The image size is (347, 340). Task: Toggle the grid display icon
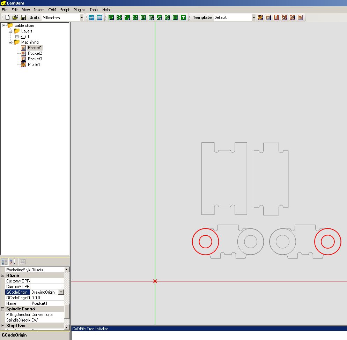99,17
